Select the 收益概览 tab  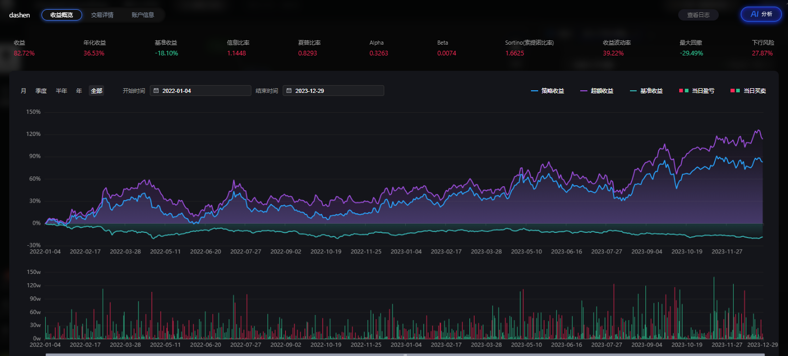pyautogui.click(x=62, y=15)
